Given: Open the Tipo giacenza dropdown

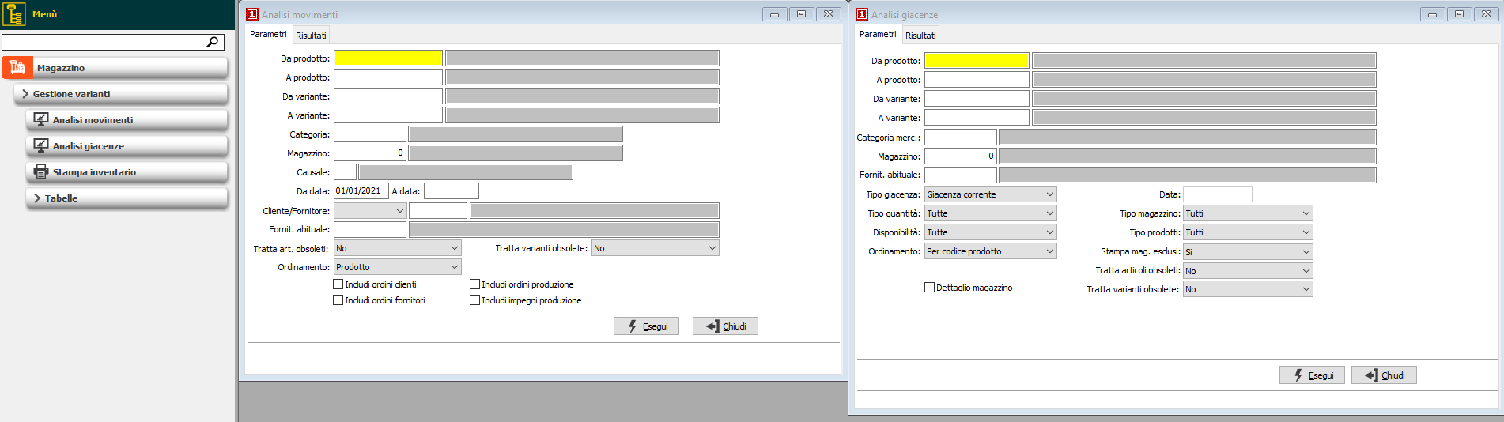Looking at the screenshot, I should point(991,194).
